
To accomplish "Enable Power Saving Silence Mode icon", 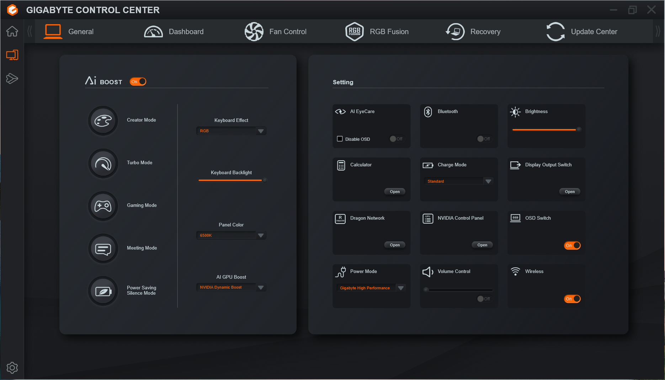I will coord(103,291).
